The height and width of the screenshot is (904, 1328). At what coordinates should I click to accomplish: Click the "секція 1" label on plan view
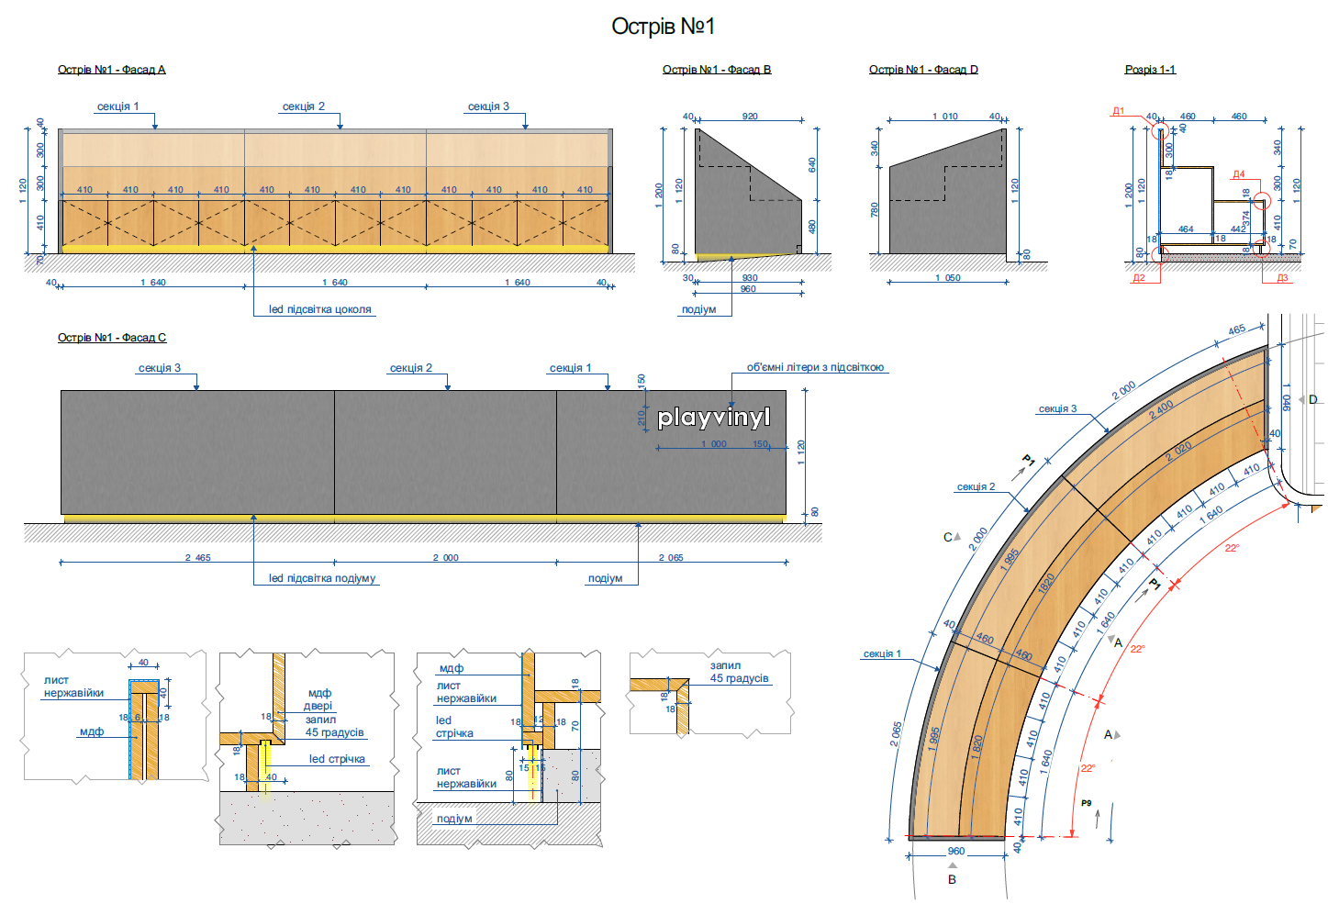[x=882, y=654]
